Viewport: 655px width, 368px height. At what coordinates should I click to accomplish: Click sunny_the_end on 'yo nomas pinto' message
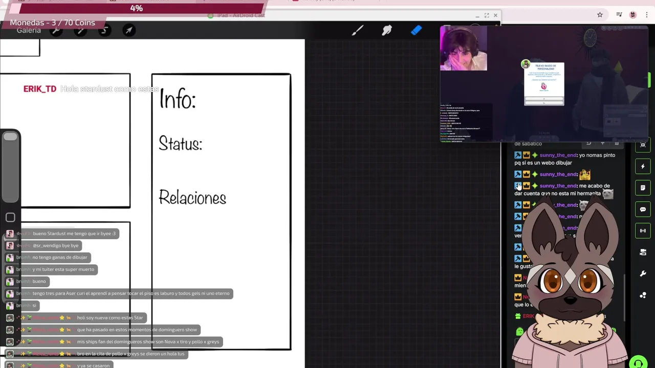(x=558, y=155)
